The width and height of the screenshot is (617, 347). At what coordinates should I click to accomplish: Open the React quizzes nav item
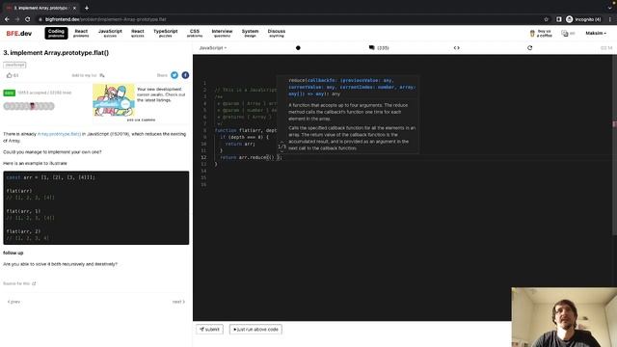pyautogui.click(x=137, y=33)
